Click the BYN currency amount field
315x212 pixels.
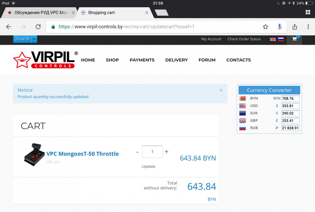pyautogui.click(x=290, y=98)
